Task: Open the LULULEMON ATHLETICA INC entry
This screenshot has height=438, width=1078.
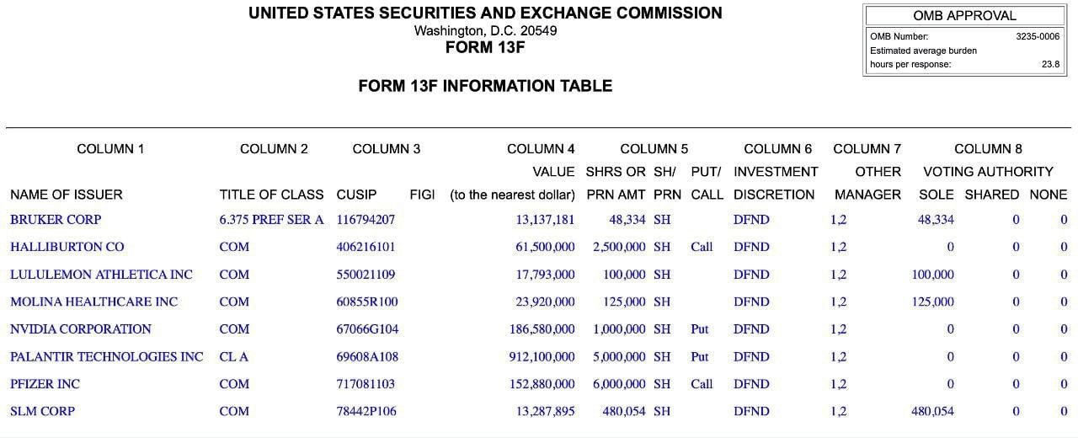Action: pos(101,275)
